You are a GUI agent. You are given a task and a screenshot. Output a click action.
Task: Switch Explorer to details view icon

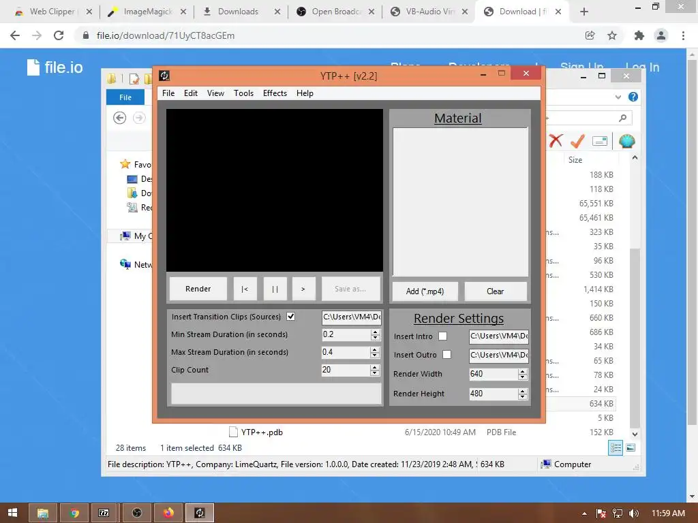pyautogui.click(x=616, y=448)
